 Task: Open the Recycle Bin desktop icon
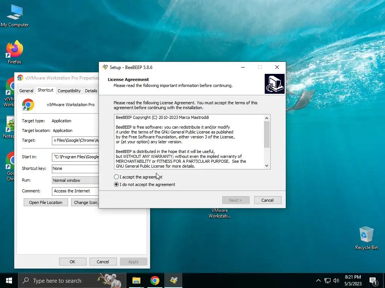click(x=366, y=238)
